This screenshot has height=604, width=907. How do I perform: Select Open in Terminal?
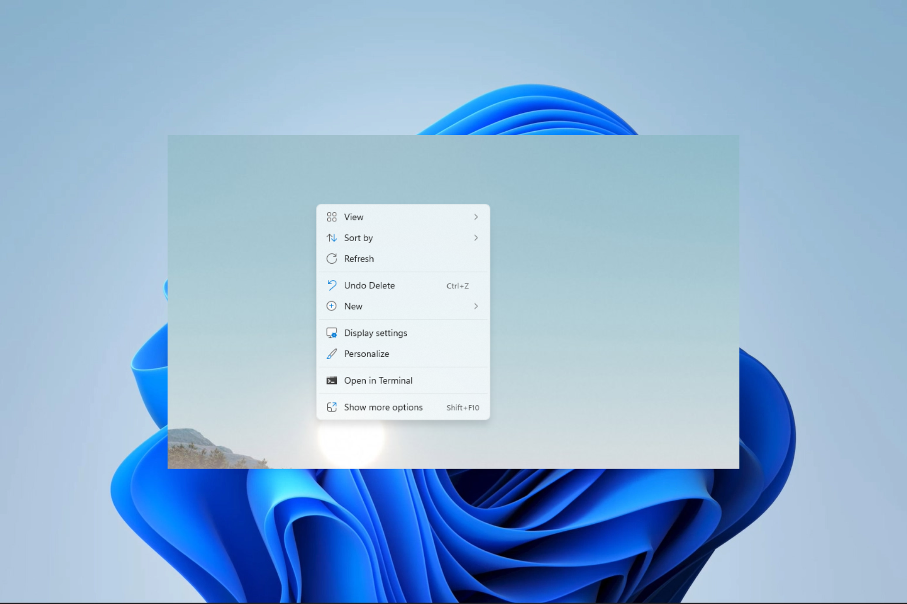coord(403,380)
